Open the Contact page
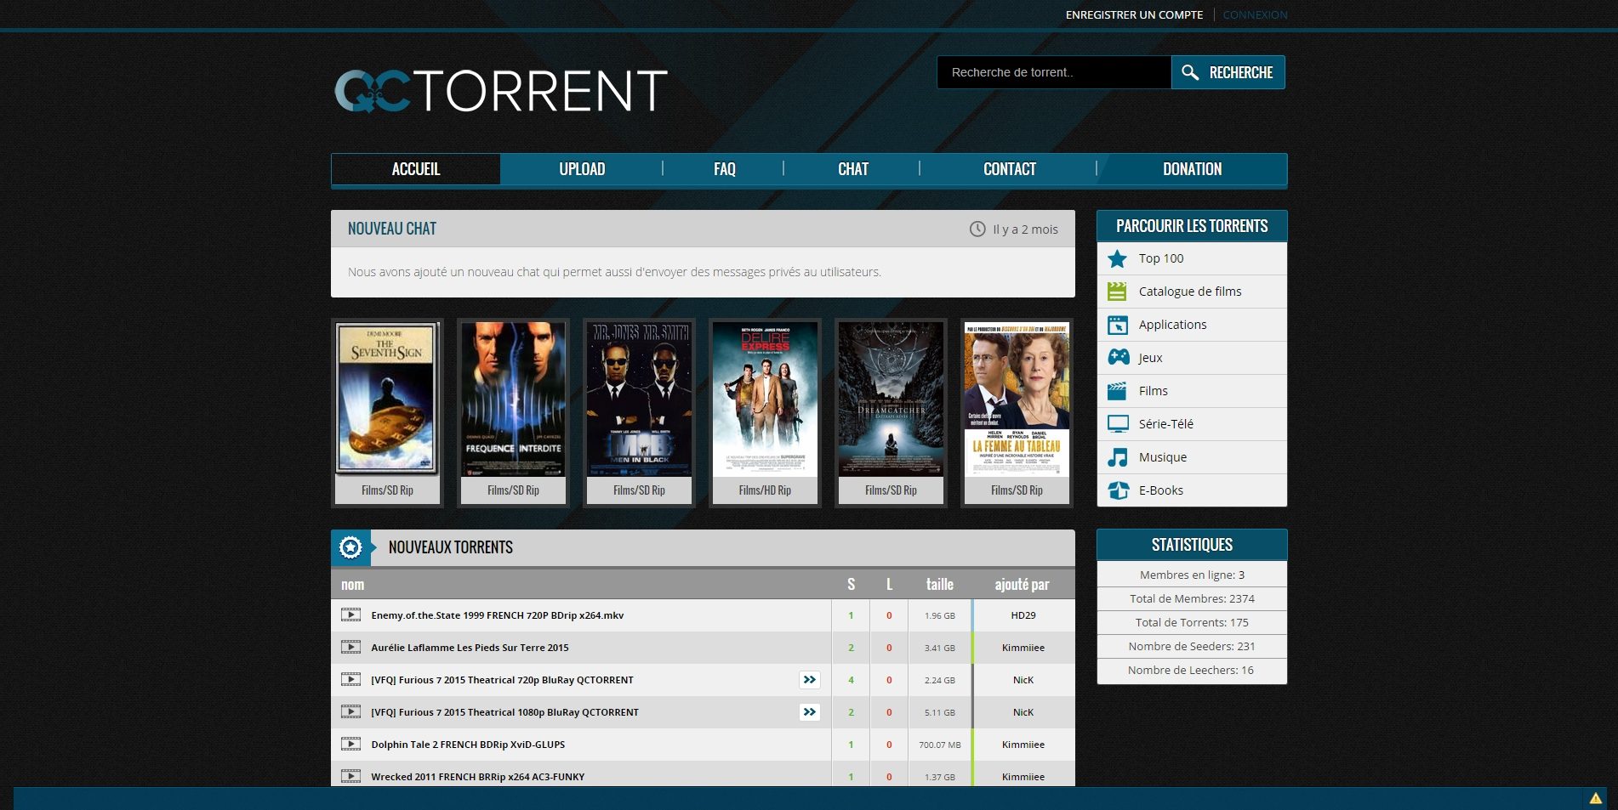The width and height of the screenshot is (1618, 810). pyautogui.click(x=1010, y=169)
